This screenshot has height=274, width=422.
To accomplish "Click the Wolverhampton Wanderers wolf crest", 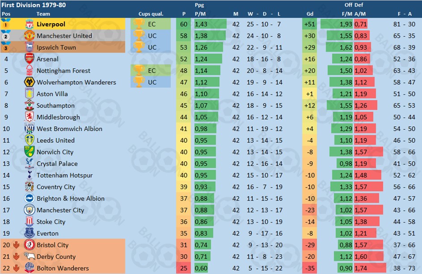I will point(30,82).
